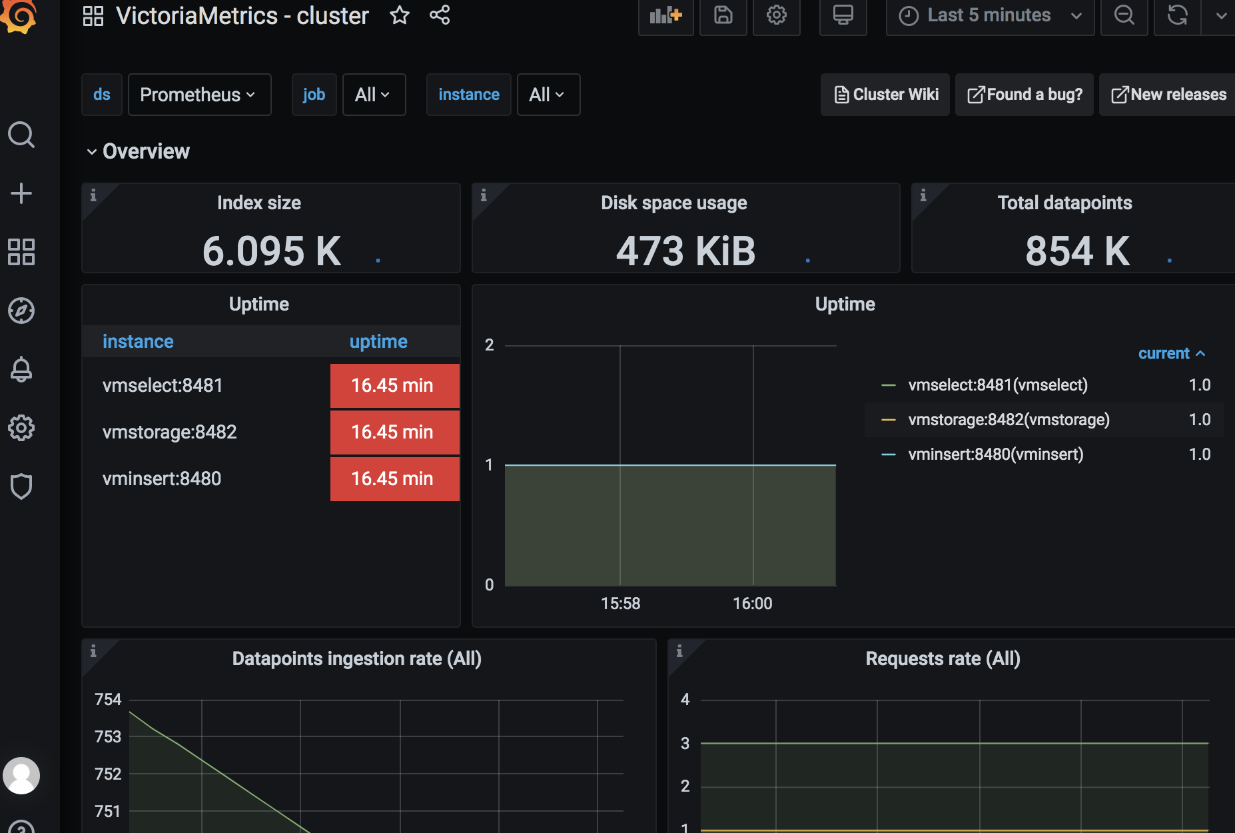This screenshot has height=833, width=1235.
Task: Open the Server Admin shield icon
Action: [x=21, y=486]
